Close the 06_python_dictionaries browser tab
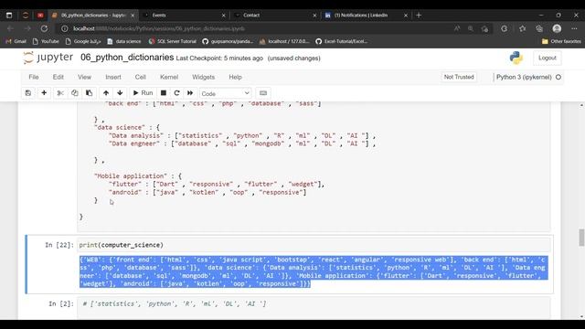 tap(133, 16)
